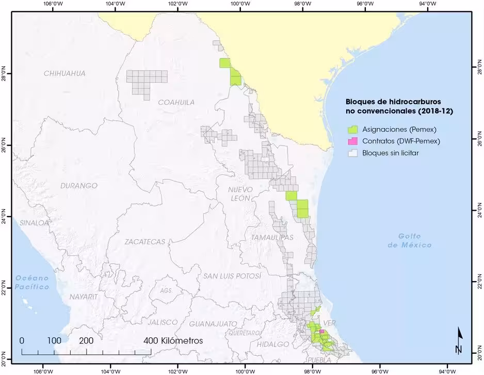This screenshot has width=484, height=375.
Task: Click the north arrow compass symbol
Action: 459,341
